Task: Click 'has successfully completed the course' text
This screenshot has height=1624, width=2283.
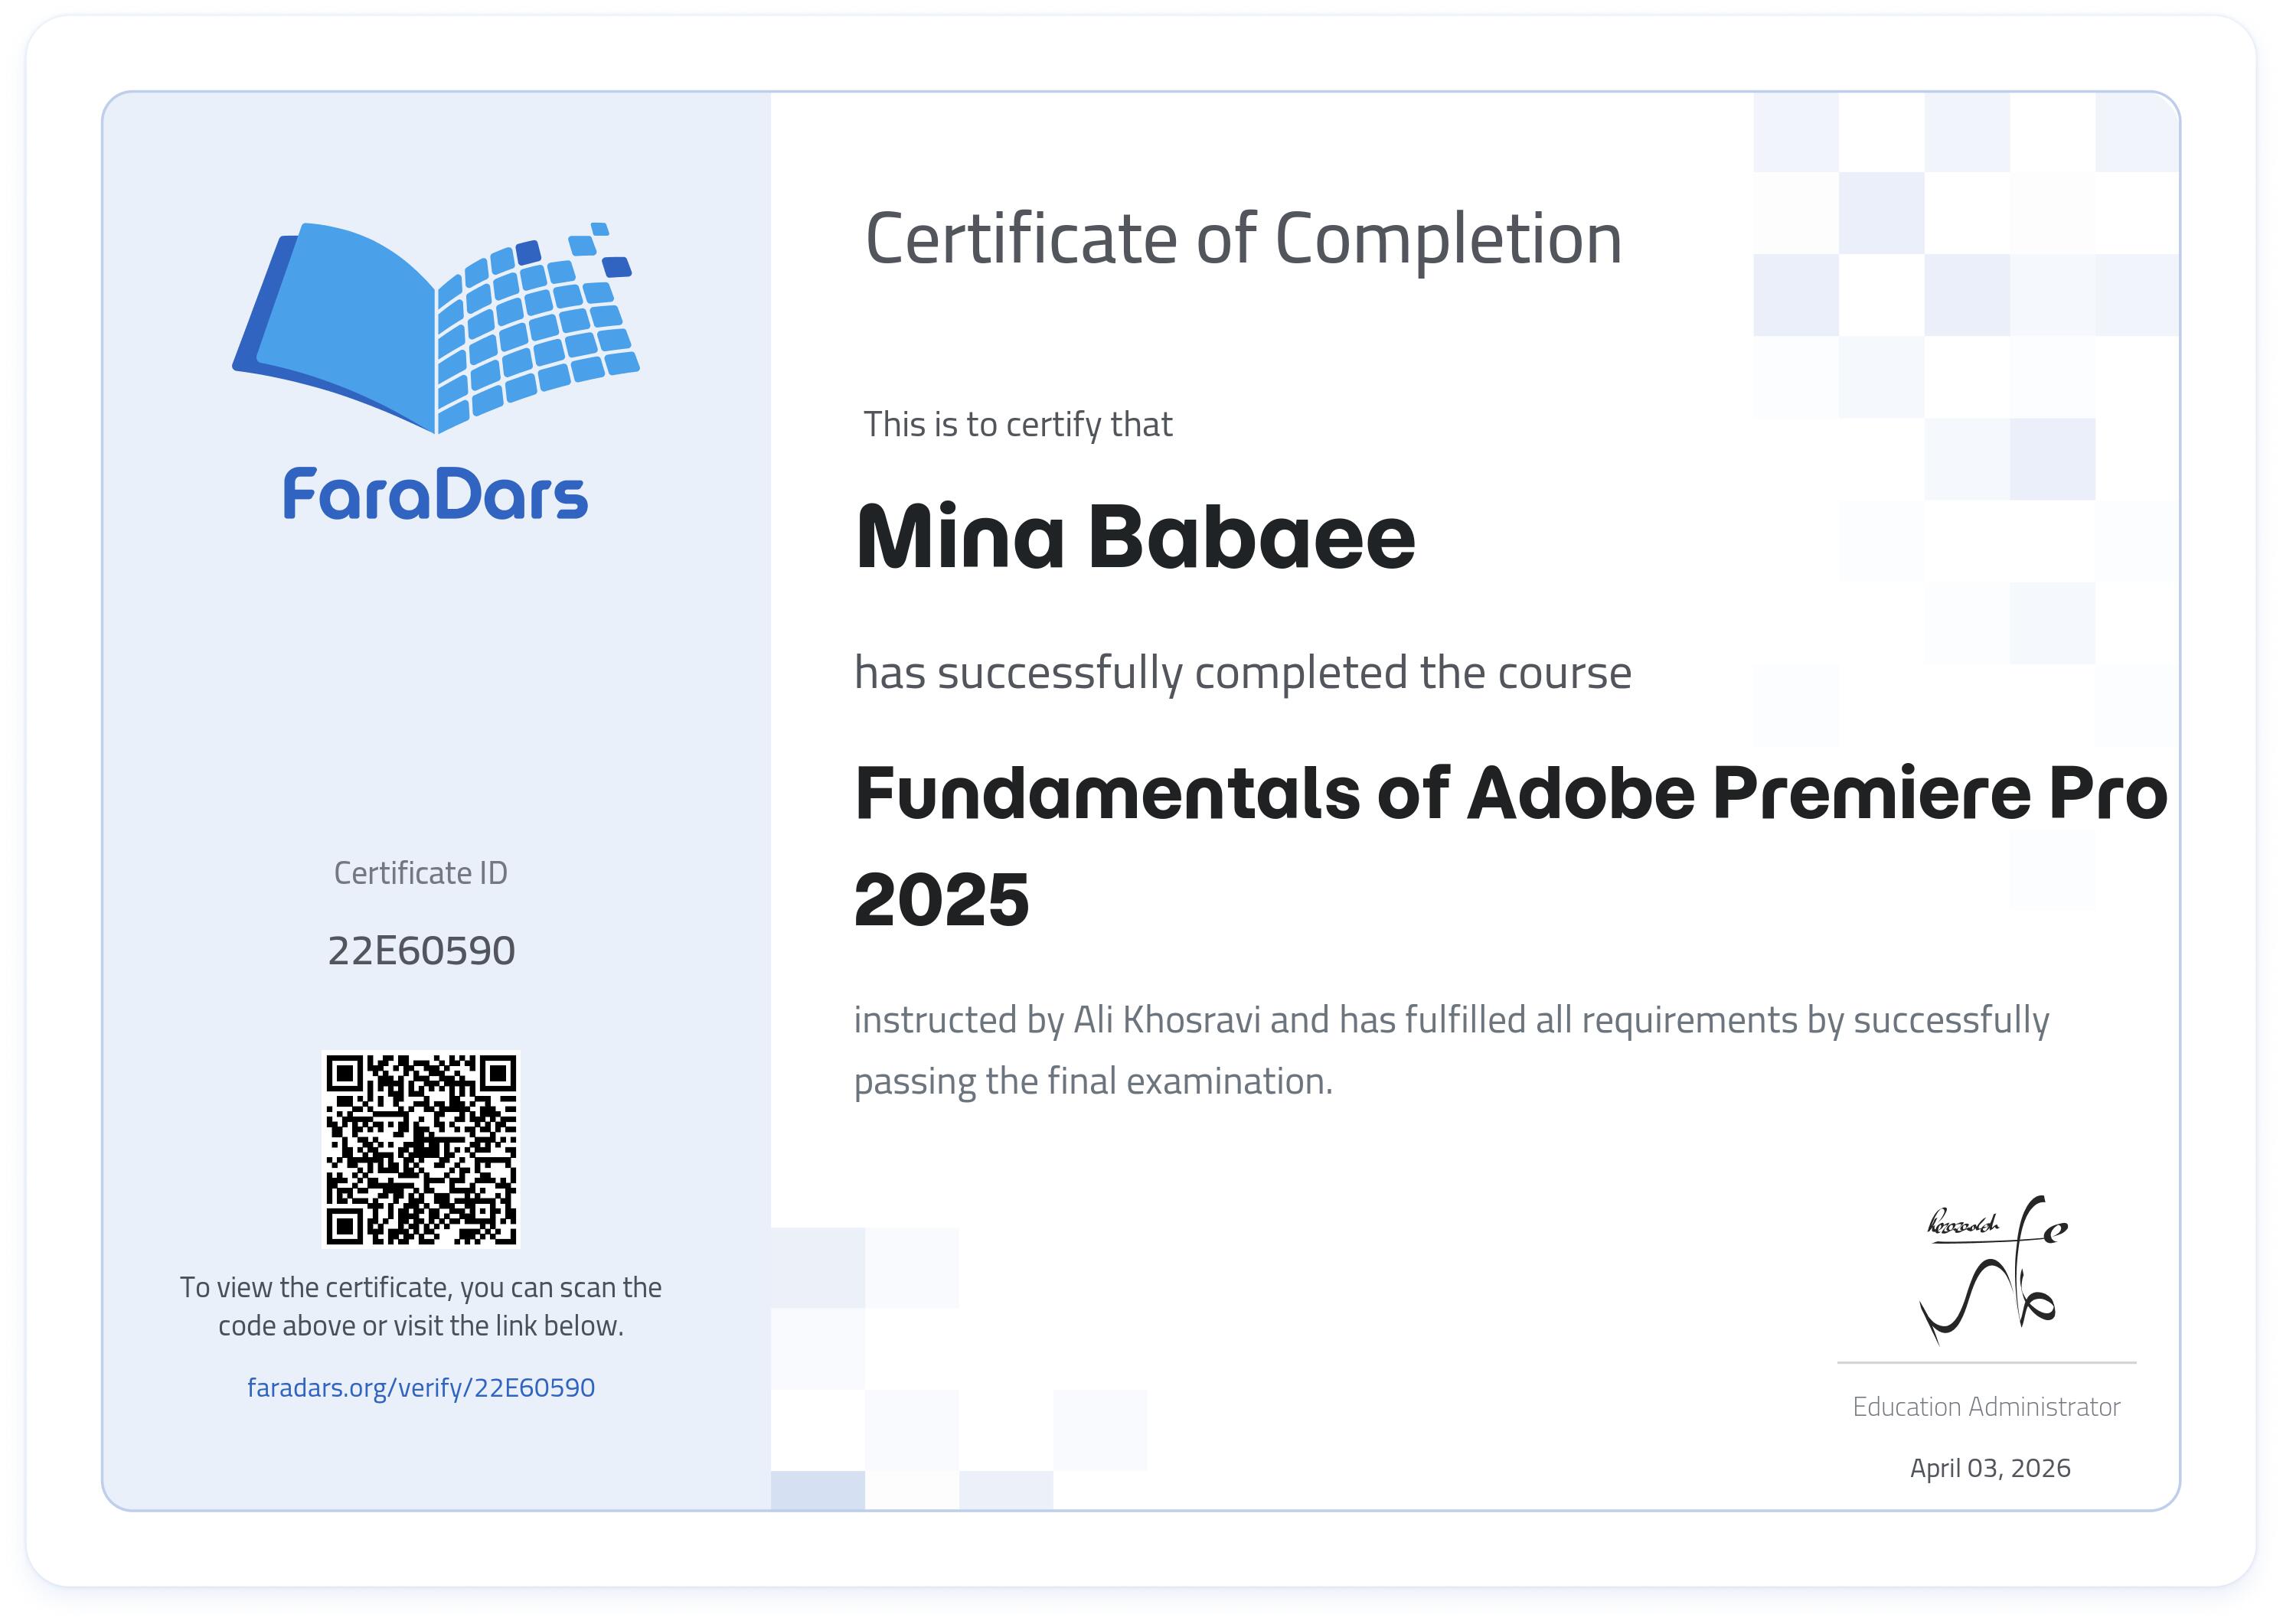Action: click(1243, 673)
